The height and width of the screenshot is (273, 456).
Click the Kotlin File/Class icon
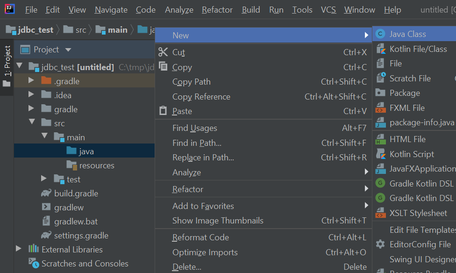click(381, 49)
